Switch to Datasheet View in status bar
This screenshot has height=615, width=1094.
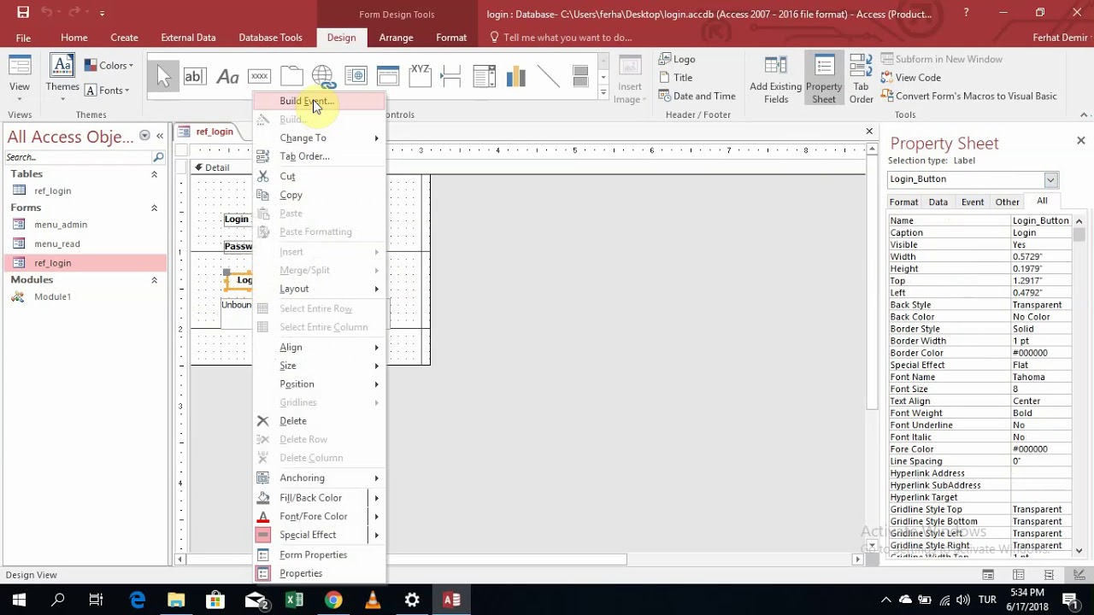tap(1019, 575)
